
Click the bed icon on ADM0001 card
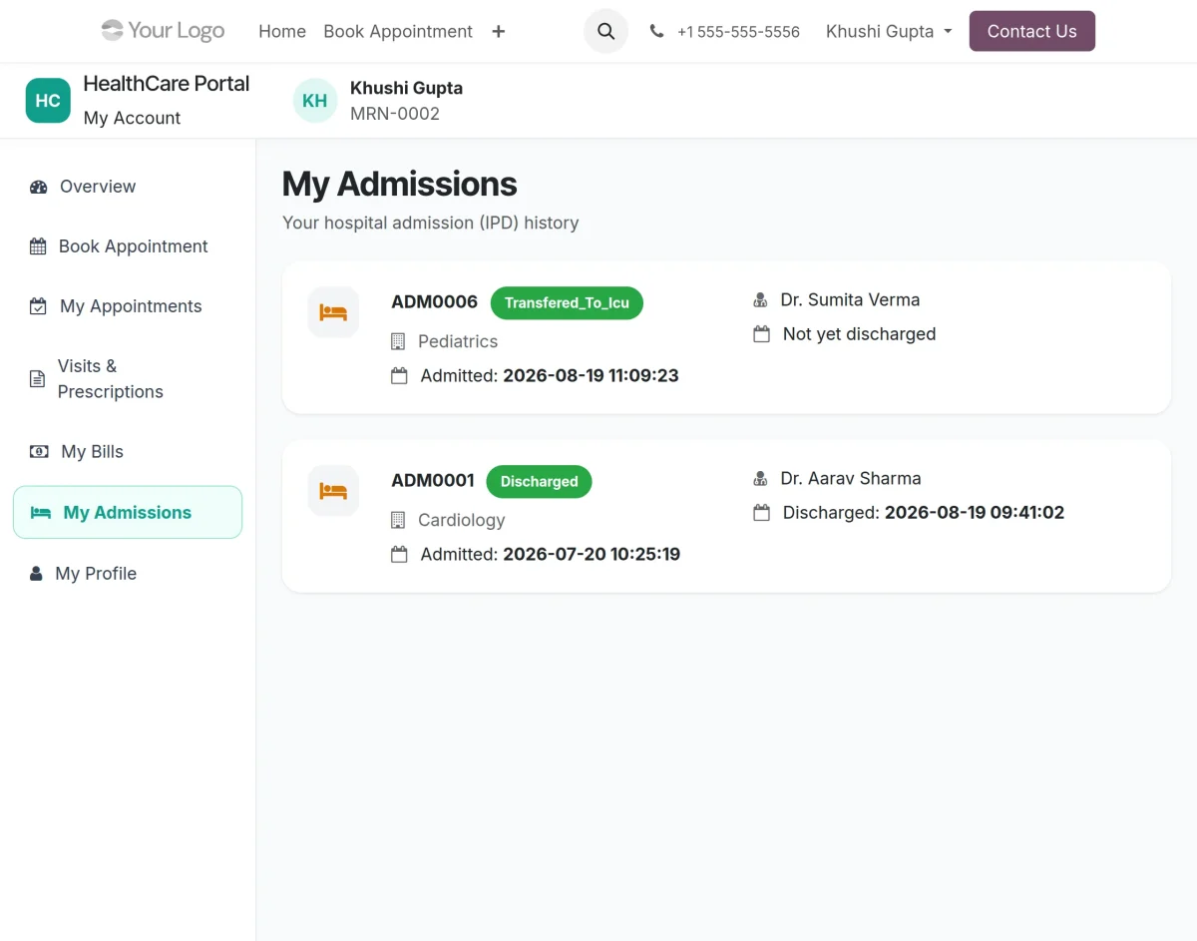coord(333,491)
